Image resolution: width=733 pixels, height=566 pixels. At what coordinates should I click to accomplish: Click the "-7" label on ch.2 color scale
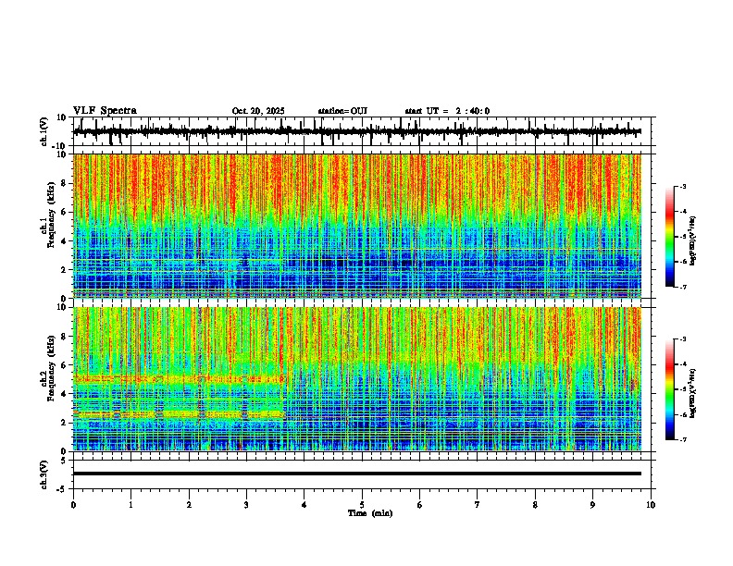(x=683, y=439)
